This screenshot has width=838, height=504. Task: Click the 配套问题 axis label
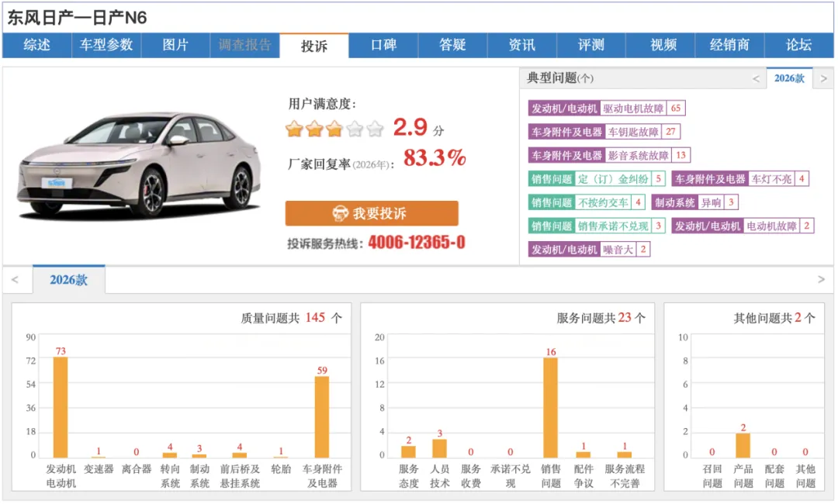click(x=774, y=476)
